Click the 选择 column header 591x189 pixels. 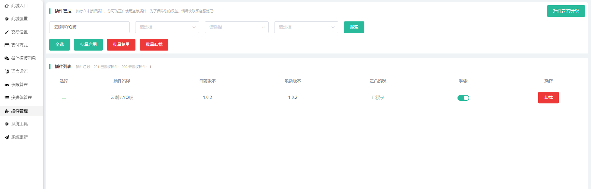(x=64, y=81)
